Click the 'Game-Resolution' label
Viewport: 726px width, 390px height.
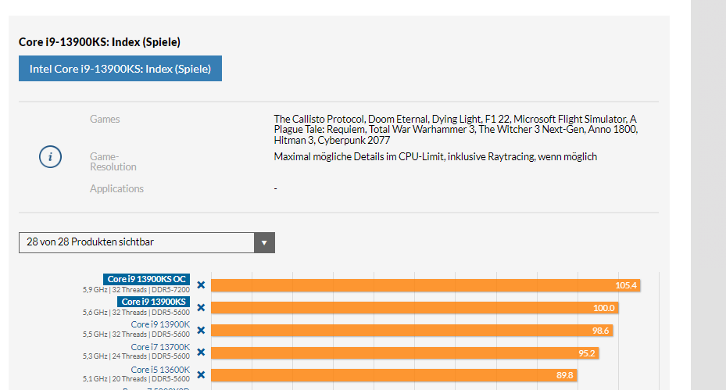[113, 162]
